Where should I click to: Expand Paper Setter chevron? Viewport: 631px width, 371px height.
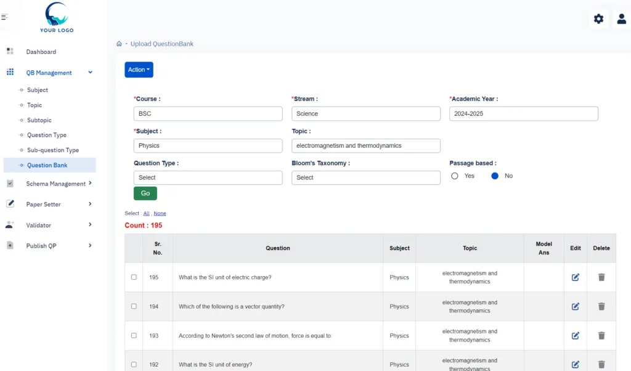click(x=90, y=204)
